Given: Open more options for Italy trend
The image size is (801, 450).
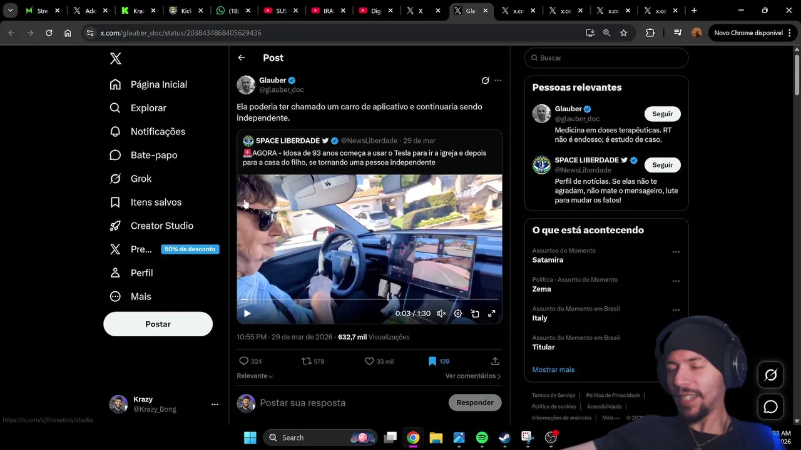Looking at the screenshot, I should (x=676, y=310).
